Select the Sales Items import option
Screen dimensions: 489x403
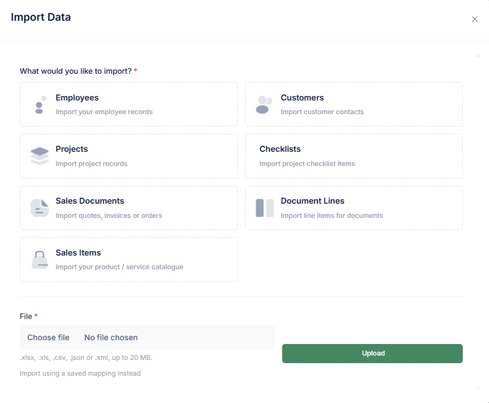(129, 259)
